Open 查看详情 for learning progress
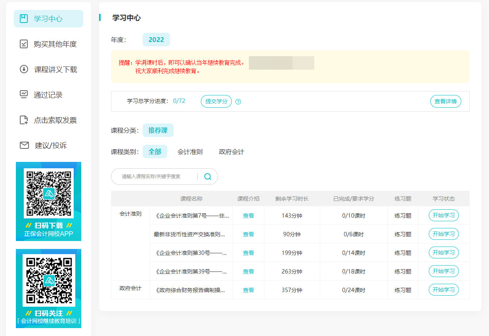 click(445, 101)
